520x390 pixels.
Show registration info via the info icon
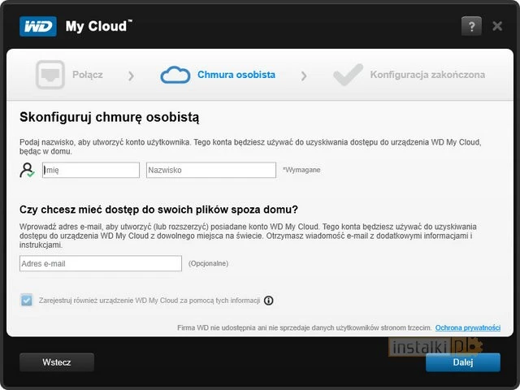tap(269, 301)
